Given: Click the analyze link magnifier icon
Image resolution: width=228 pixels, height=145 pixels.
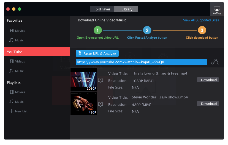Looking at the screenshot, I should 215,62.
